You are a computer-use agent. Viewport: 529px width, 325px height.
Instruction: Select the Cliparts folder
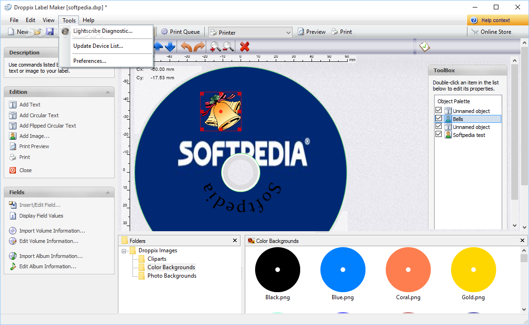click(x=156, y=259)
